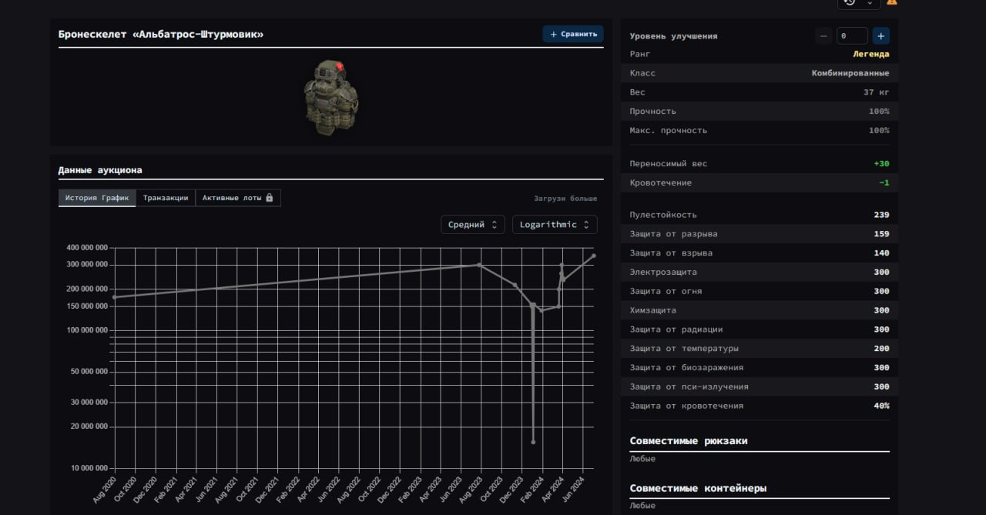Viewport: 986px width, 515px height.
Task: Click the Кровотечение -1 value
Action: (x=884, y=183)
